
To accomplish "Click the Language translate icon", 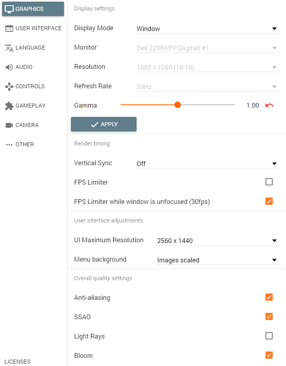I will click(9, 48).
